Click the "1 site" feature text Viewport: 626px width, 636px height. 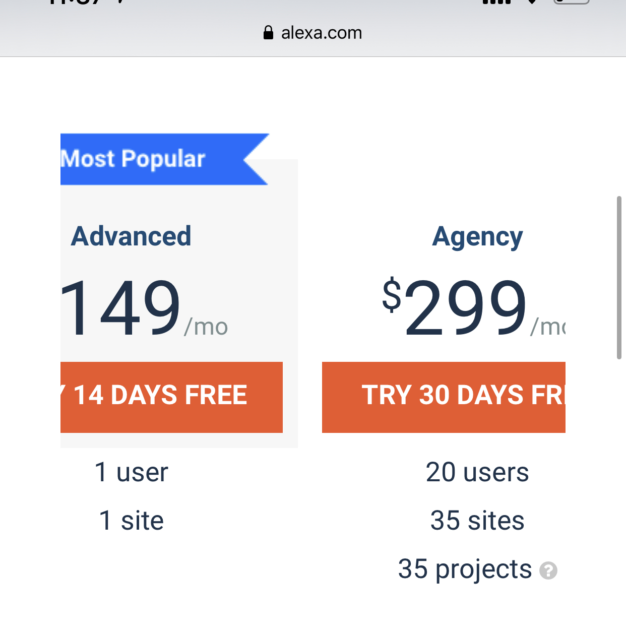[x=131, y=520]
